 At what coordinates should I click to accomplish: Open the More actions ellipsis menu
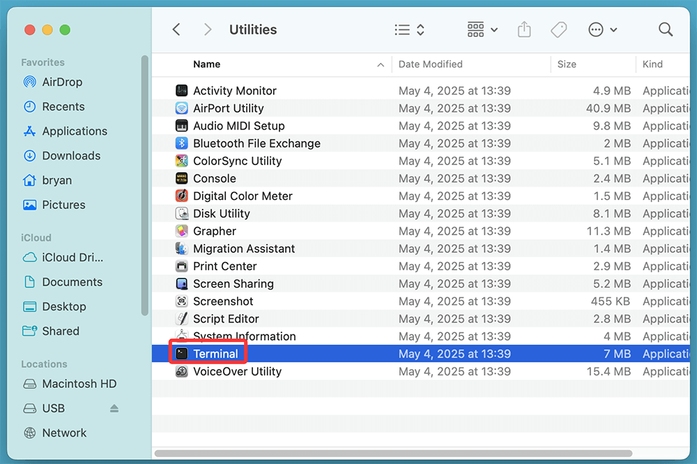603,30
